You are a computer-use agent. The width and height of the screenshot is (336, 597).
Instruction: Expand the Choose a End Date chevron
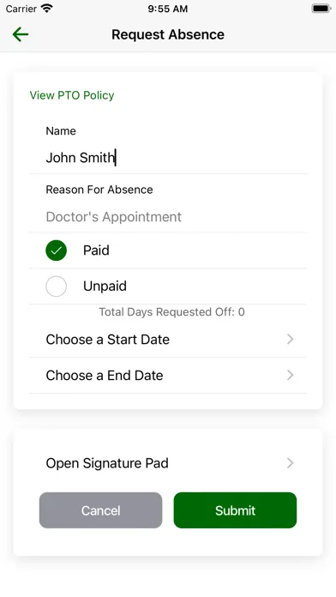click(291, 375)
